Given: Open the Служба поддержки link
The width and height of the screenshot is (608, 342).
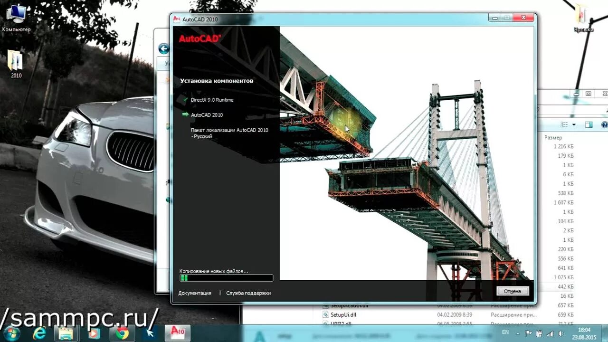Looking at the screenshot, I should (x=248, y=293).
